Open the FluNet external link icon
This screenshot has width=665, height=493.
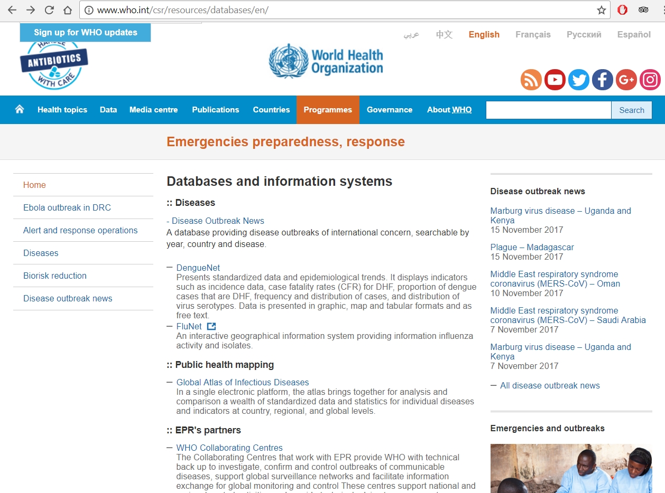point(211,326)
